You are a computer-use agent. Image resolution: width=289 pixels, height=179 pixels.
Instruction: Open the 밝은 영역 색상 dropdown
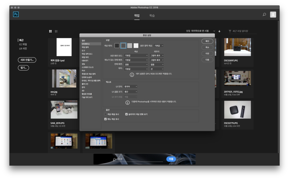coord(158,46)
